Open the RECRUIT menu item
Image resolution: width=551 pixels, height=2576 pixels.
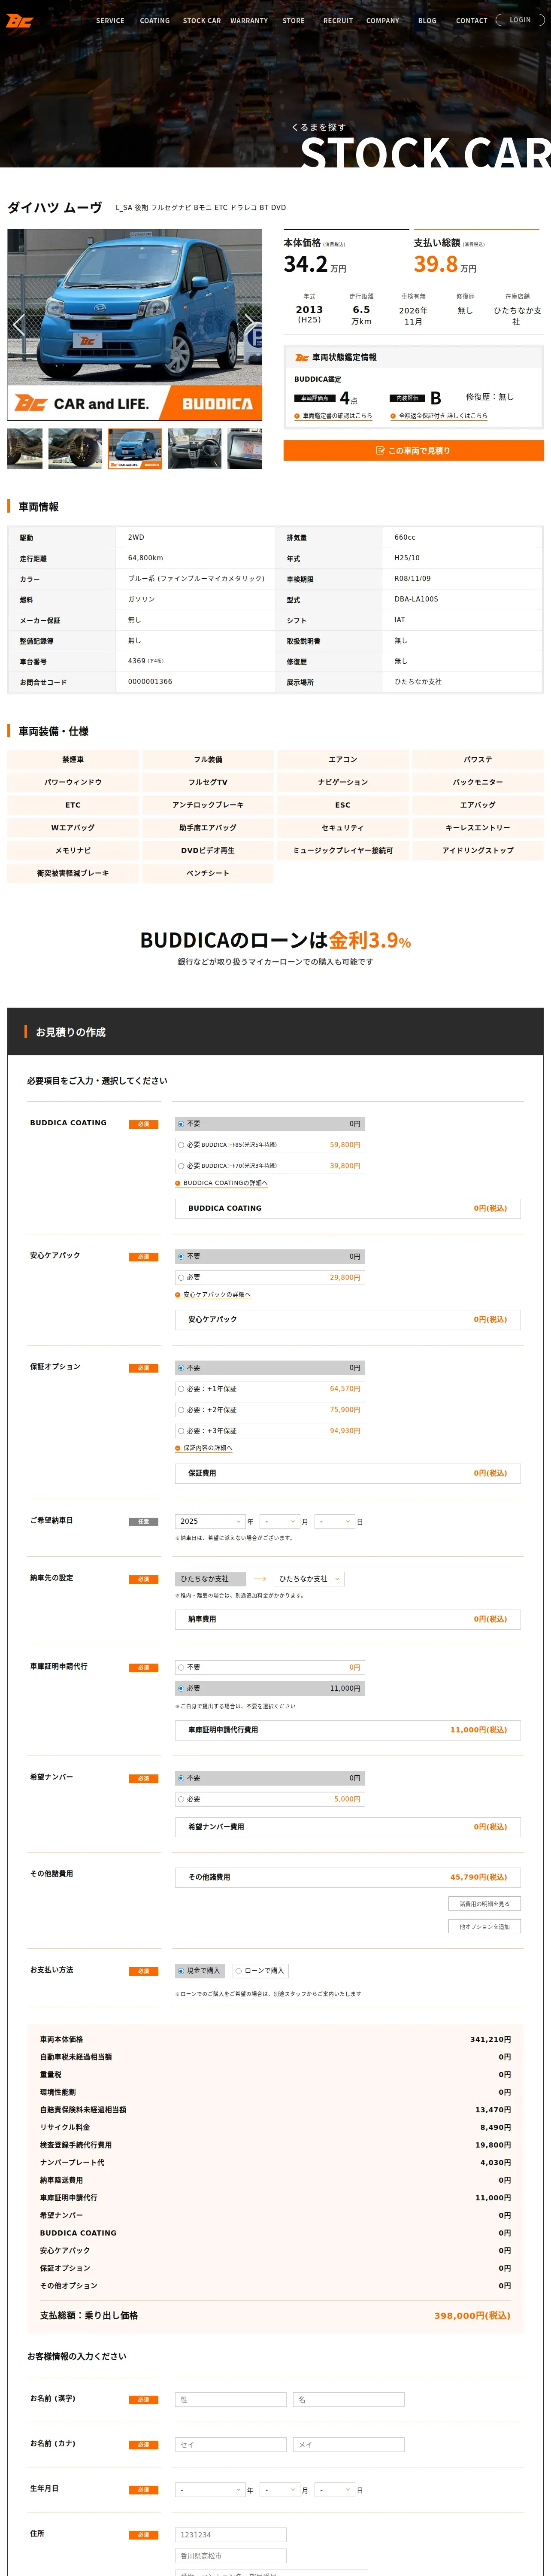click(x=338, y=20)
